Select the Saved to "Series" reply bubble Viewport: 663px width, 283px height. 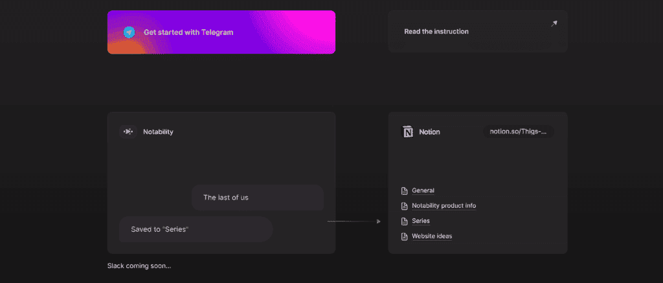(x=196, y=229)
